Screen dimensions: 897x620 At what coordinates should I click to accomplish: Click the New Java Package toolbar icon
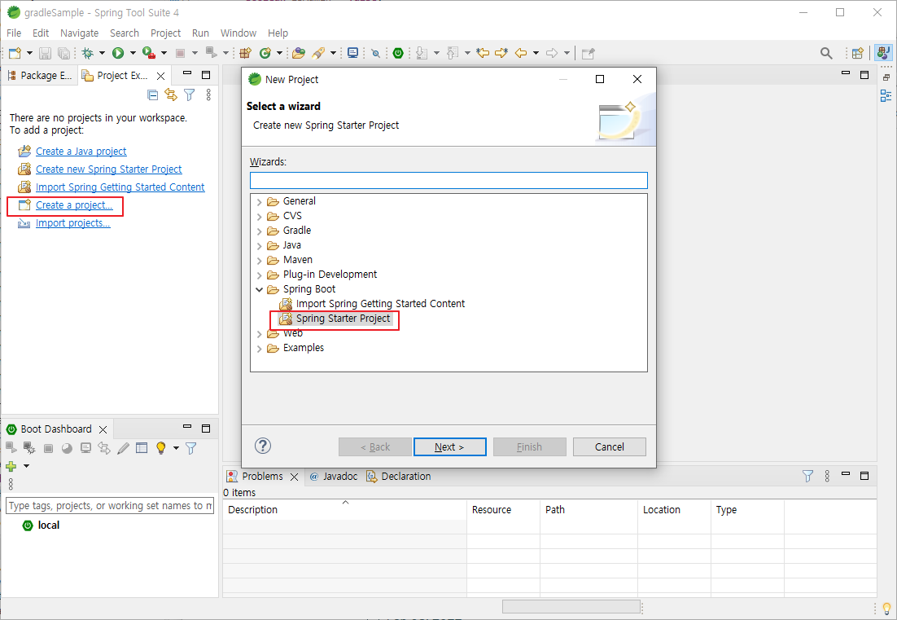click(246, 53)
